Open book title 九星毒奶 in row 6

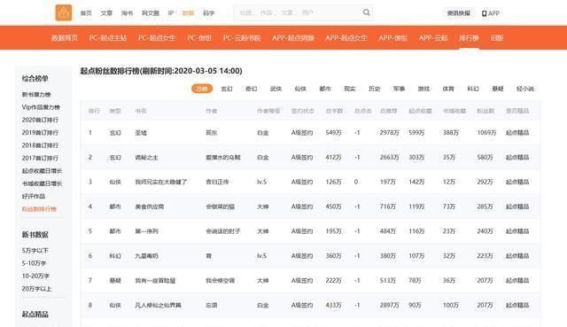[146, 256]
